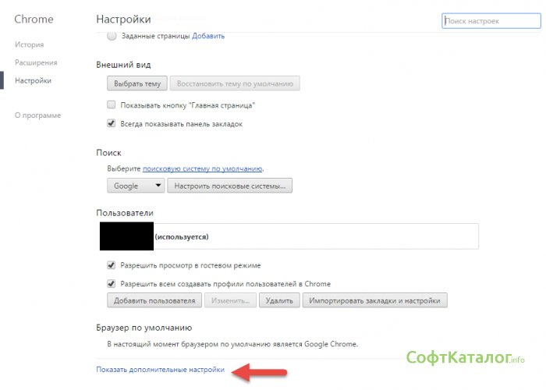The image size is (546, 390).
Task: Toggle Разрешить просмотр в гостевом режиме
Action: click(112, 265)
